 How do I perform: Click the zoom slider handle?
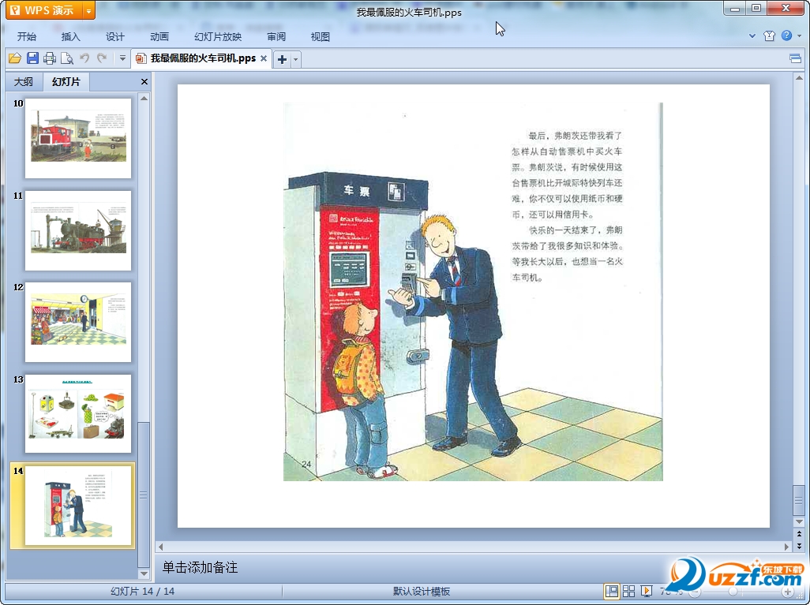tap(733, 592)
